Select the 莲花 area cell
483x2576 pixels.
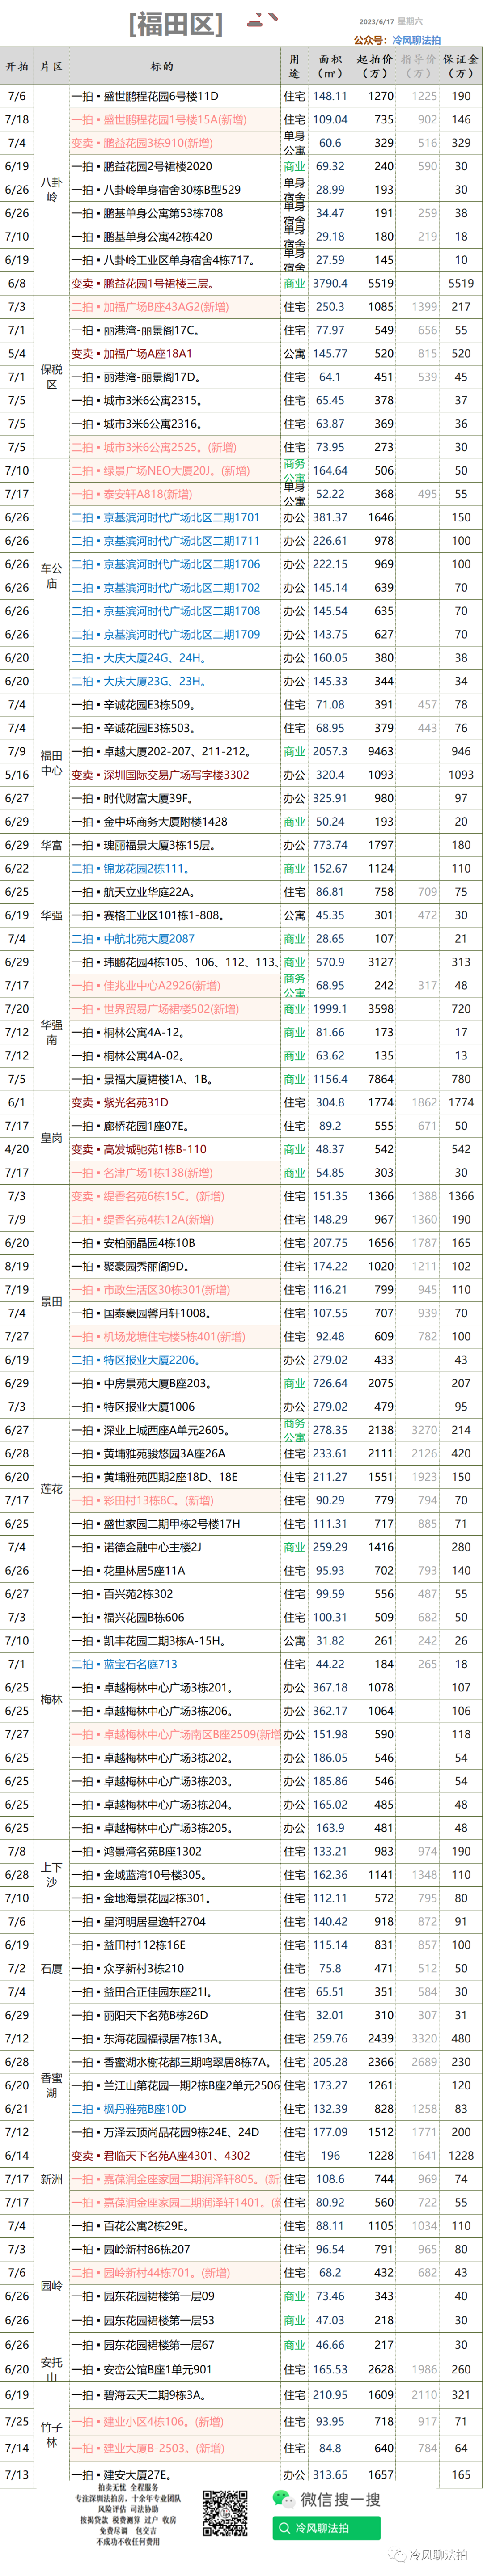click(x=51, y=1488)
